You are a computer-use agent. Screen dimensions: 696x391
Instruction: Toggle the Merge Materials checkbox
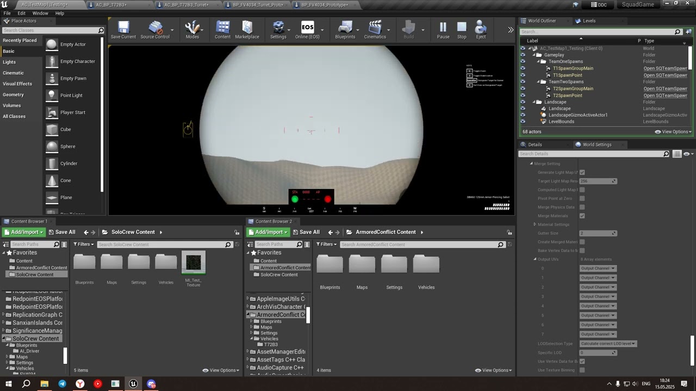pos(582,216)
